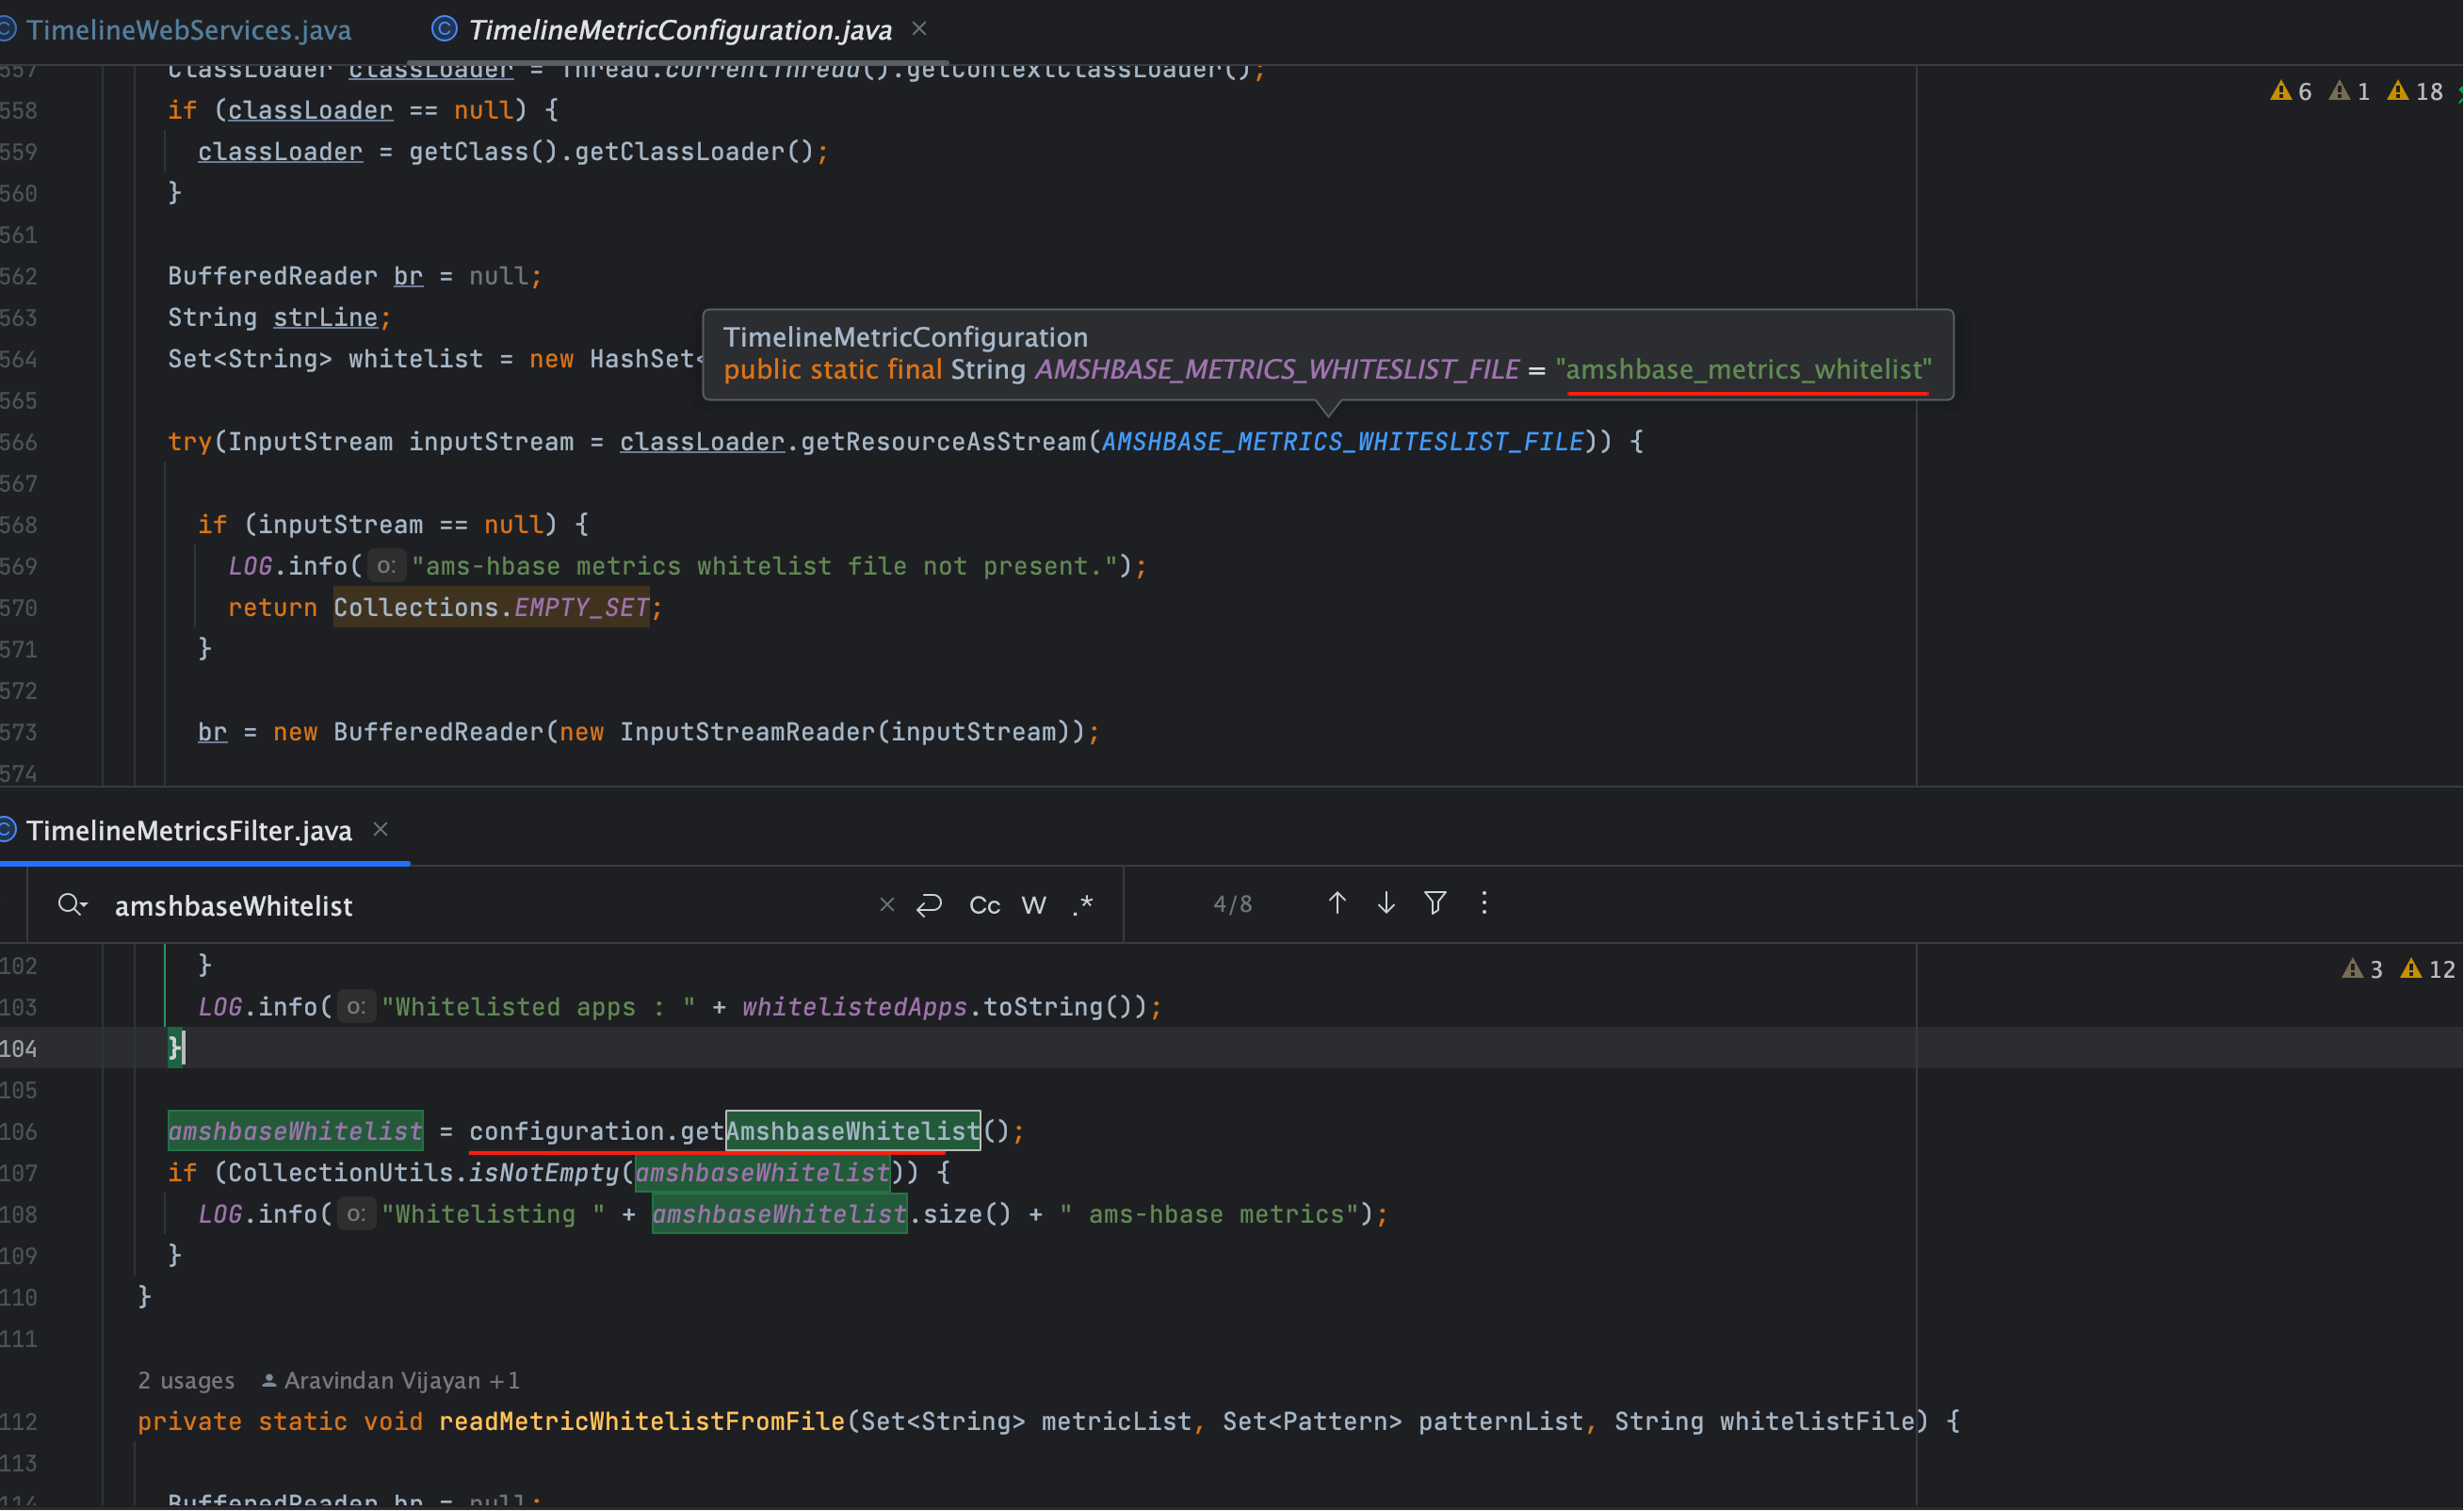
Task: Click TimelineMetricConfiguration in tooltip header
Action: 906,337
